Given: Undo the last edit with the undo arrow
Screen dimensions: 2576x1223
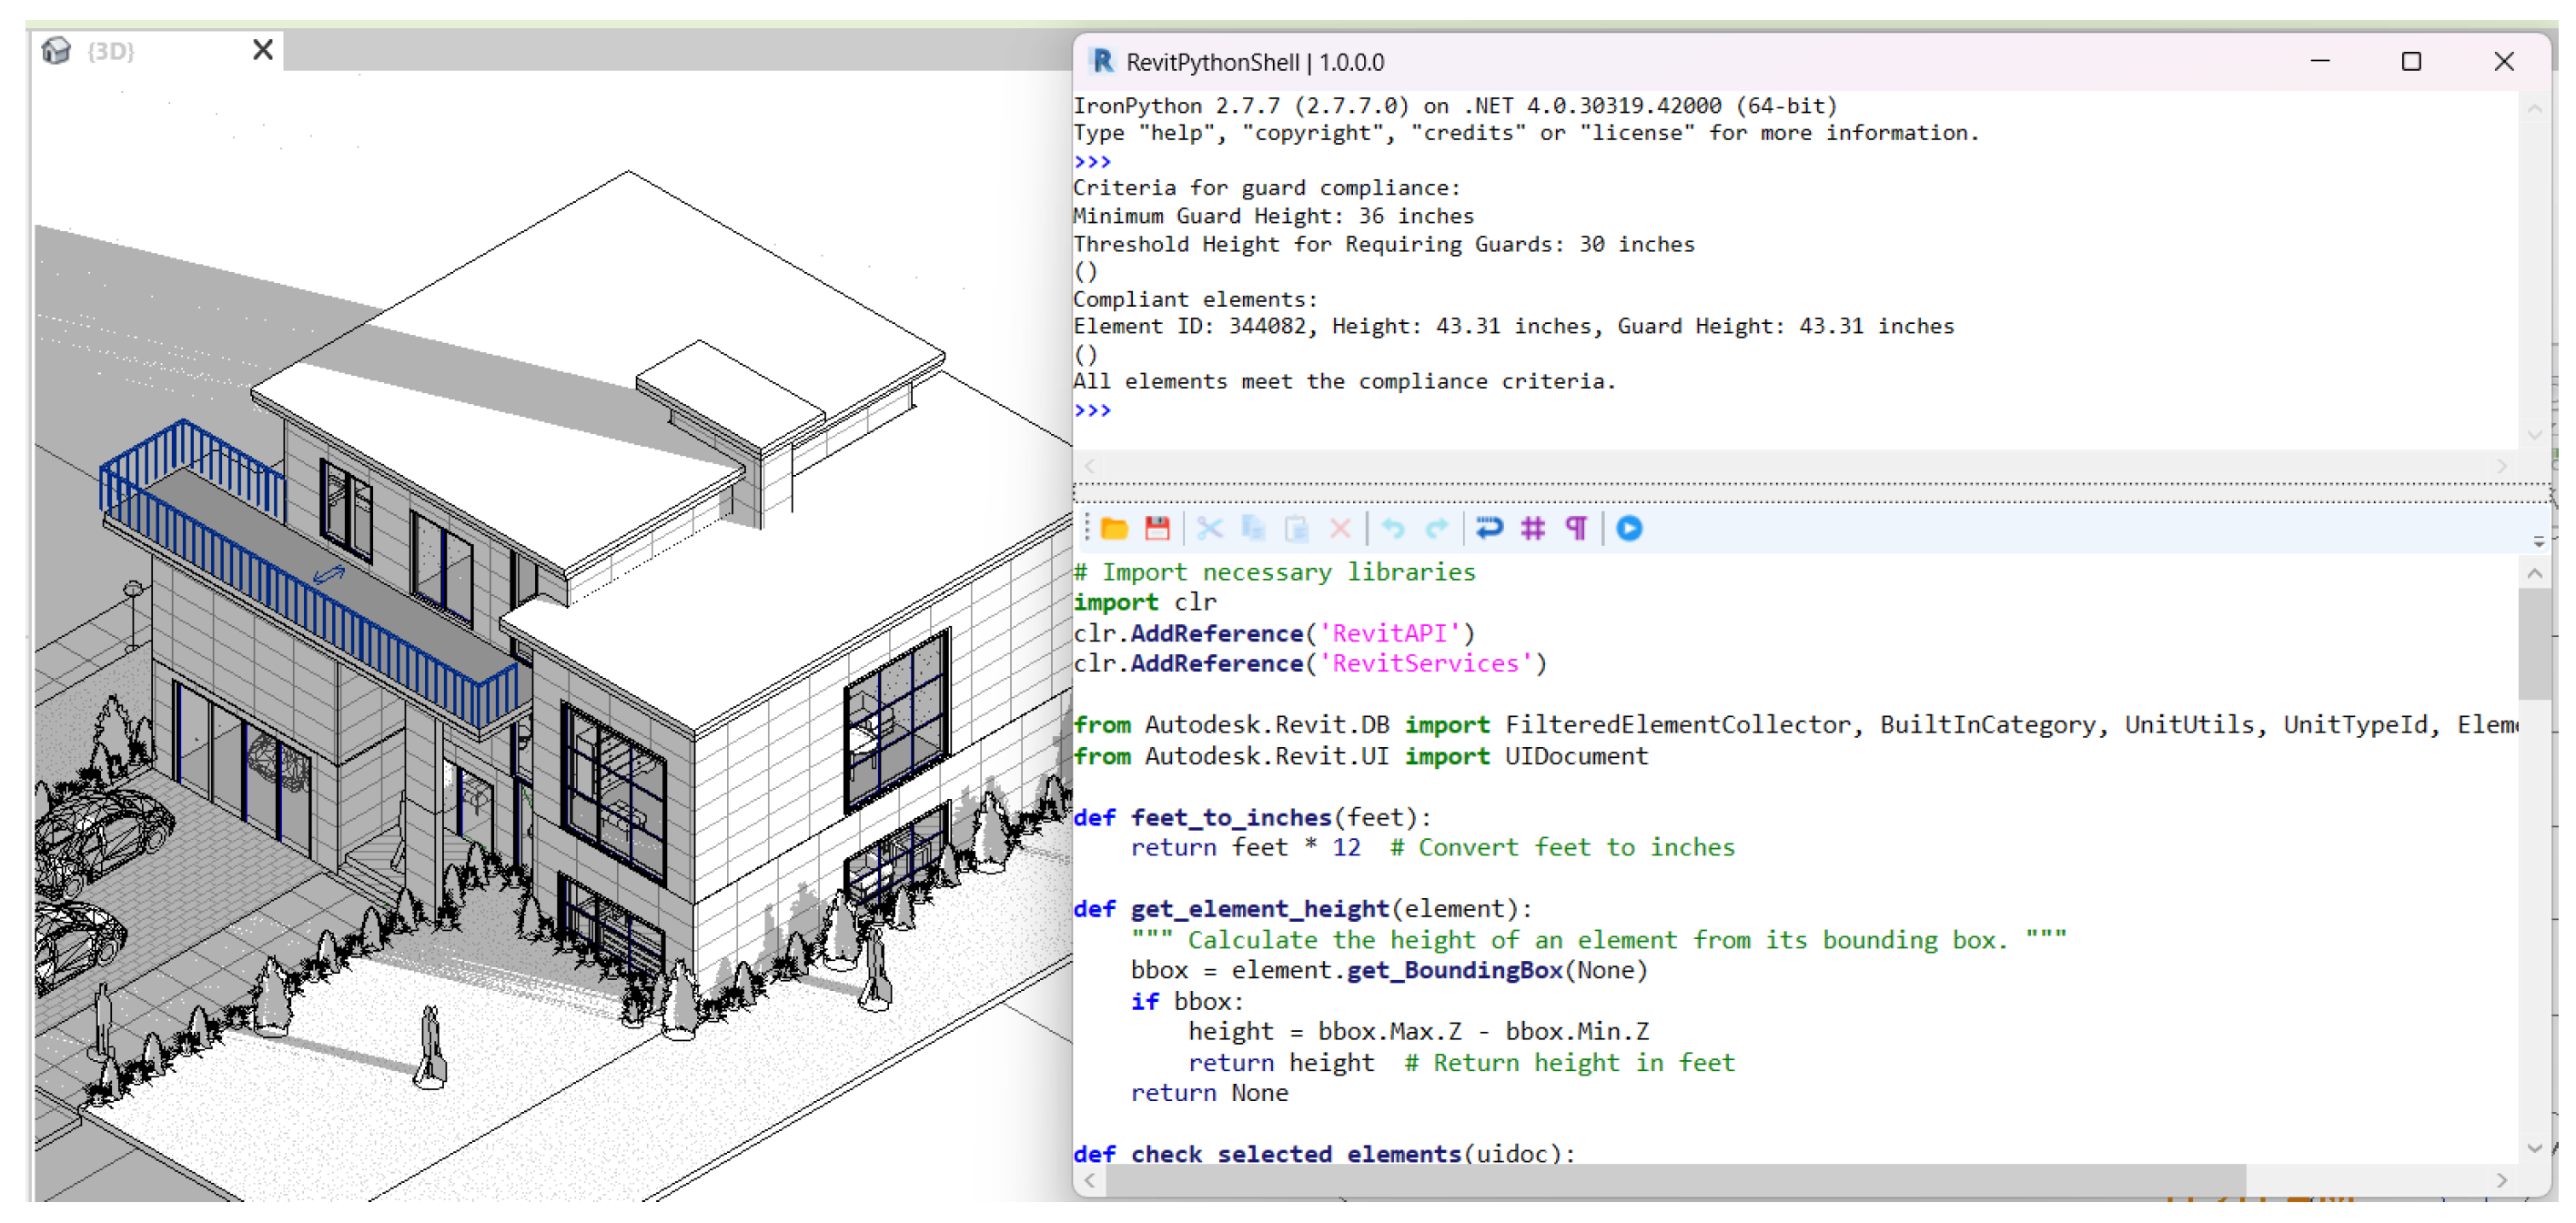Looking at the screenshot, I should pos(1393,528).
